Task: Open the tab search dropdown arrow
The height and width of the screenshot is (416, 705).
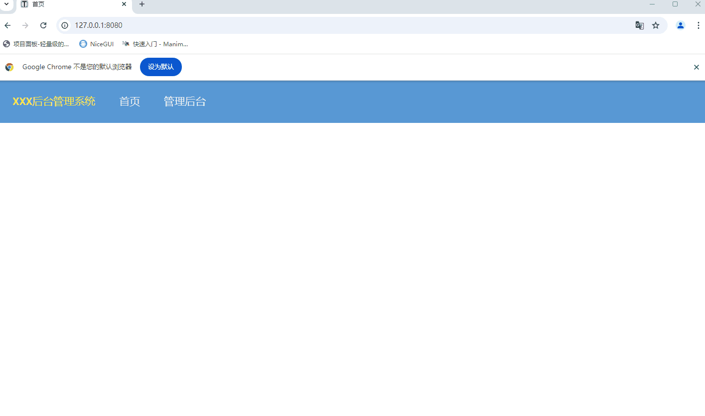Action: 6,4
